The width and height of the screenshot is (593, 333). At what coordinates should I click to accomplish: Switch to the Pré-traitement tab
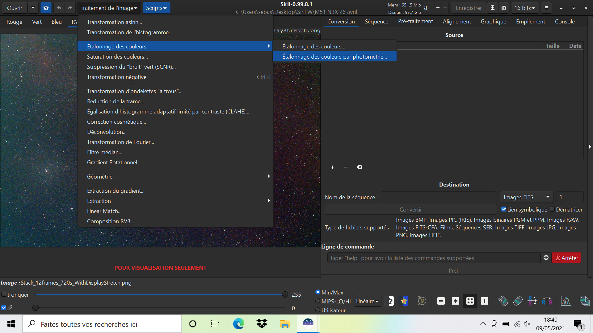[x=415, y=21]
